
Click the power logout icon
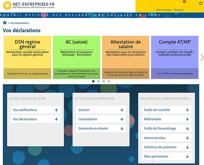point(201,3)
